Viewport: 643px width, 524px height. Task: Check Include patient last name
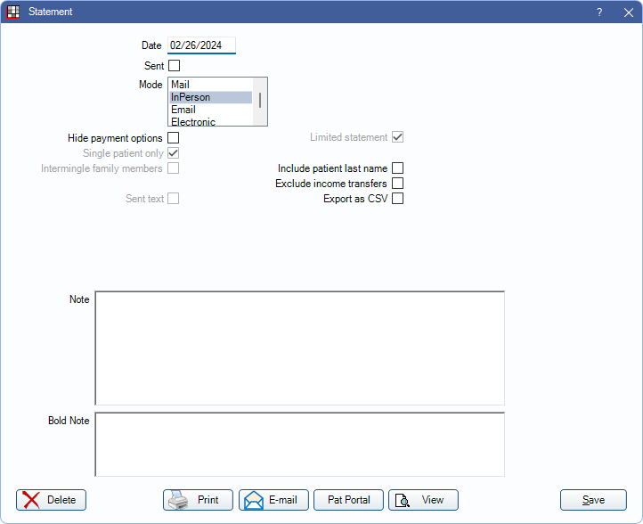tap(398, 168)
